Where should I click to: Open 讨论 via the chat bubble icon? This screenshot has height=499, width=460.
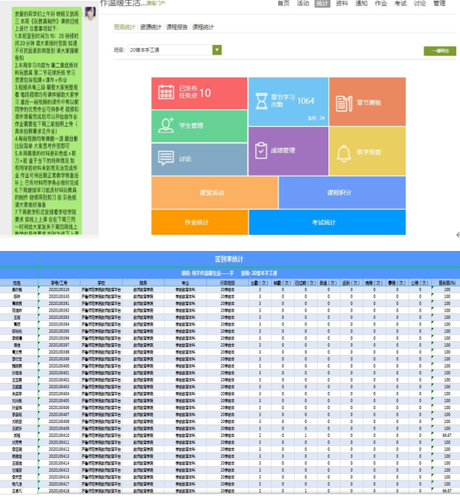pos(165,158)
